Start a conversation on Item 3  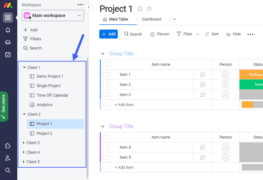[x=203, y=95]
